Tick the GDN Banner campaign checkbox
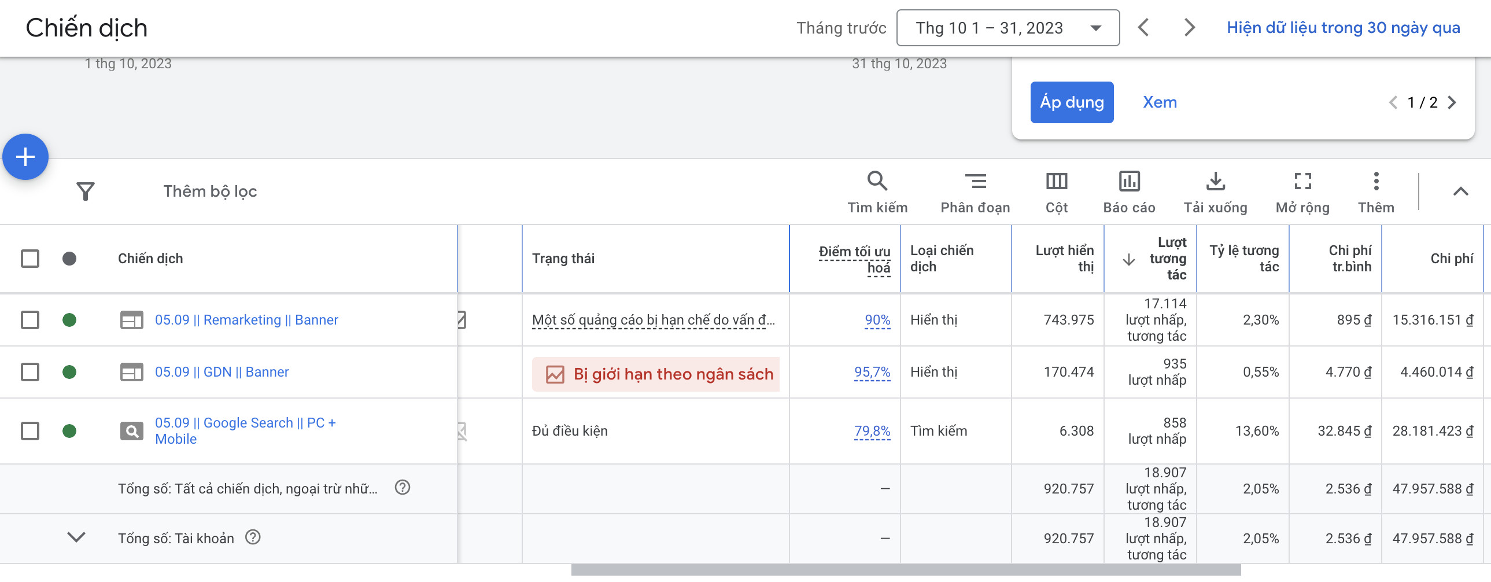The height and width of the screenshot is (582, 1491). pyautogui.click(x=30, y=373)
